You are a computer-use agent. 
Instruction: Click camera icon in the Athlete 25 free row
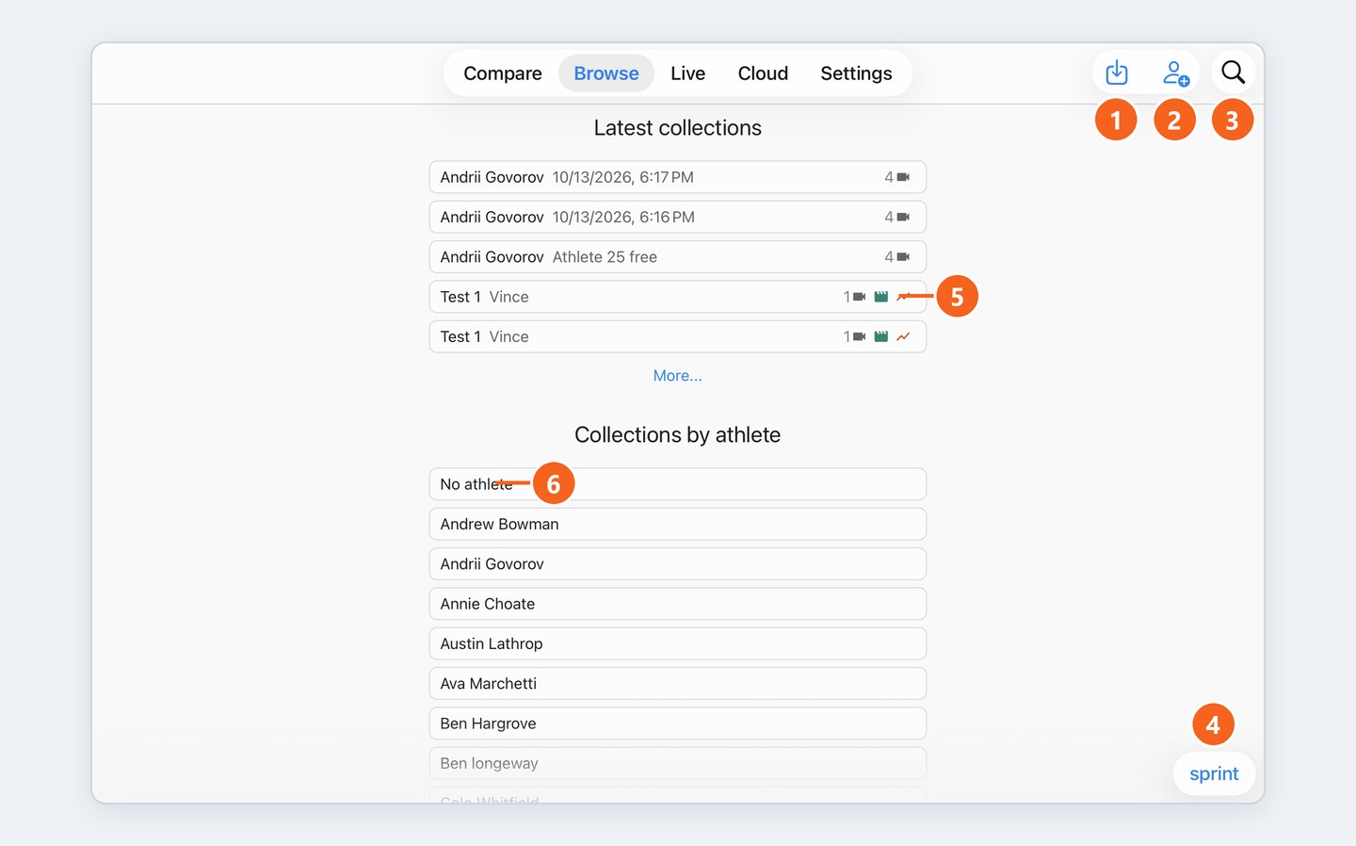(x=903, y=257)
